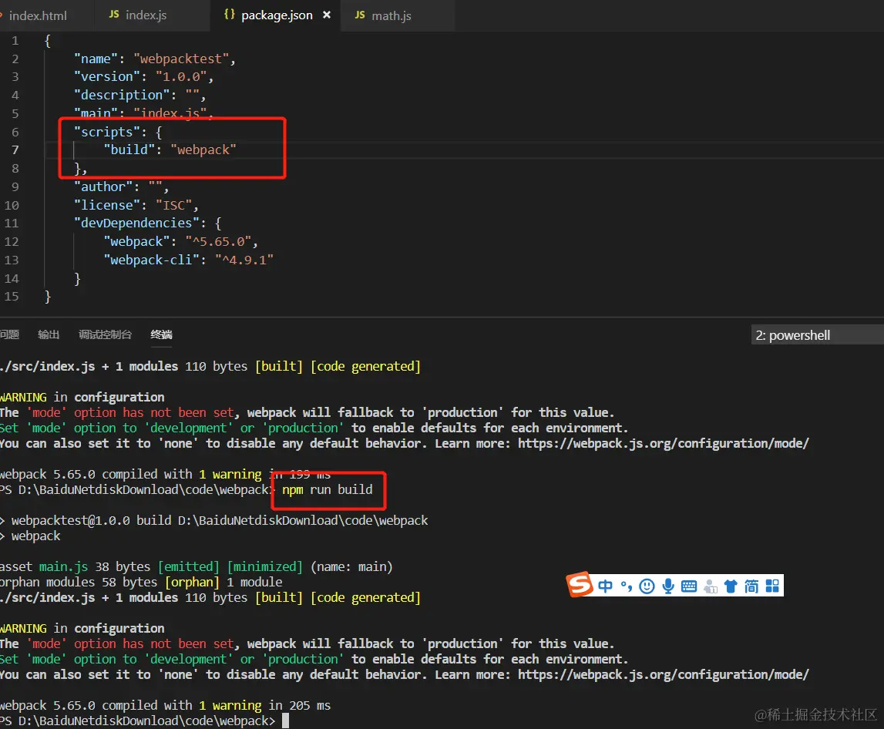Switch to the index.js tab

click(x=146, y=15)
